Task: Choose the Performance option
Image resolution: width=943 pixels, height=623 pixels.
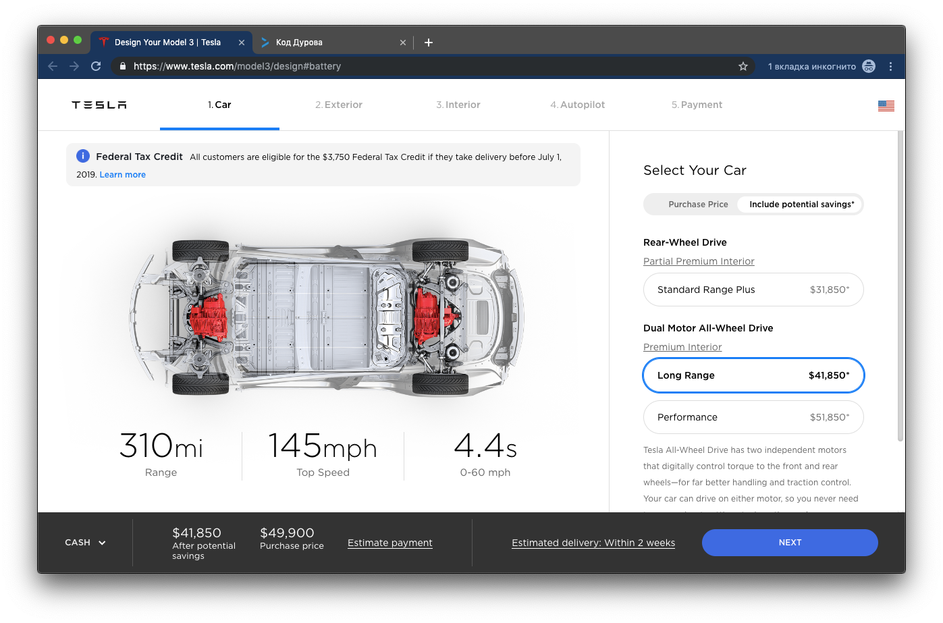Action: (753, 417)
